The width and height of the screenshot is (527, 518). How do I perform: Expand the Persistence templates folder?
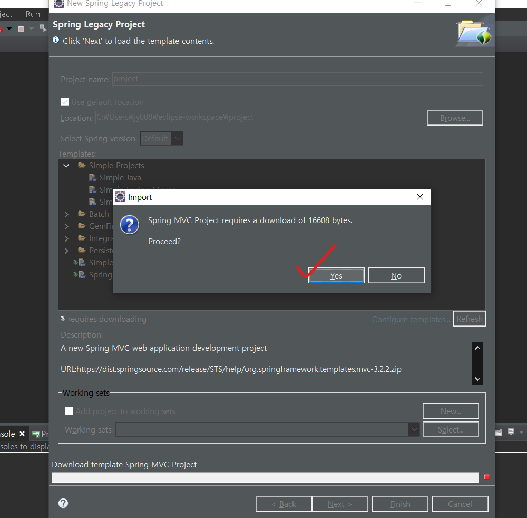pos(66,250)
